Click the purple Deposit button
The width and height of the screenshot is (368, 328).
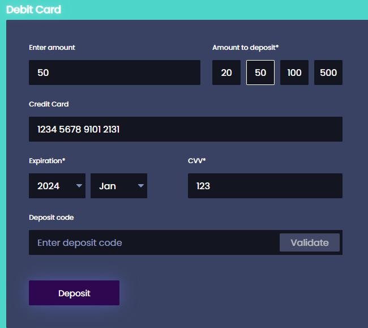(x=74, y=293)
